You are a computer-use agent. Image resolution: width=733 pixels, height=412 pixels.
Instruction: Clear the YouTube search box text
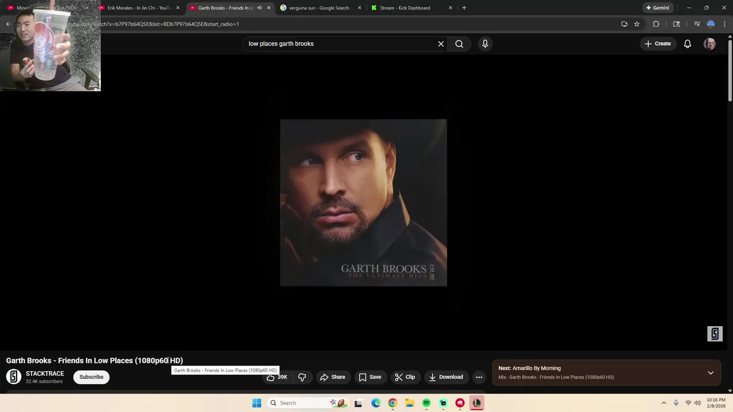441,43
